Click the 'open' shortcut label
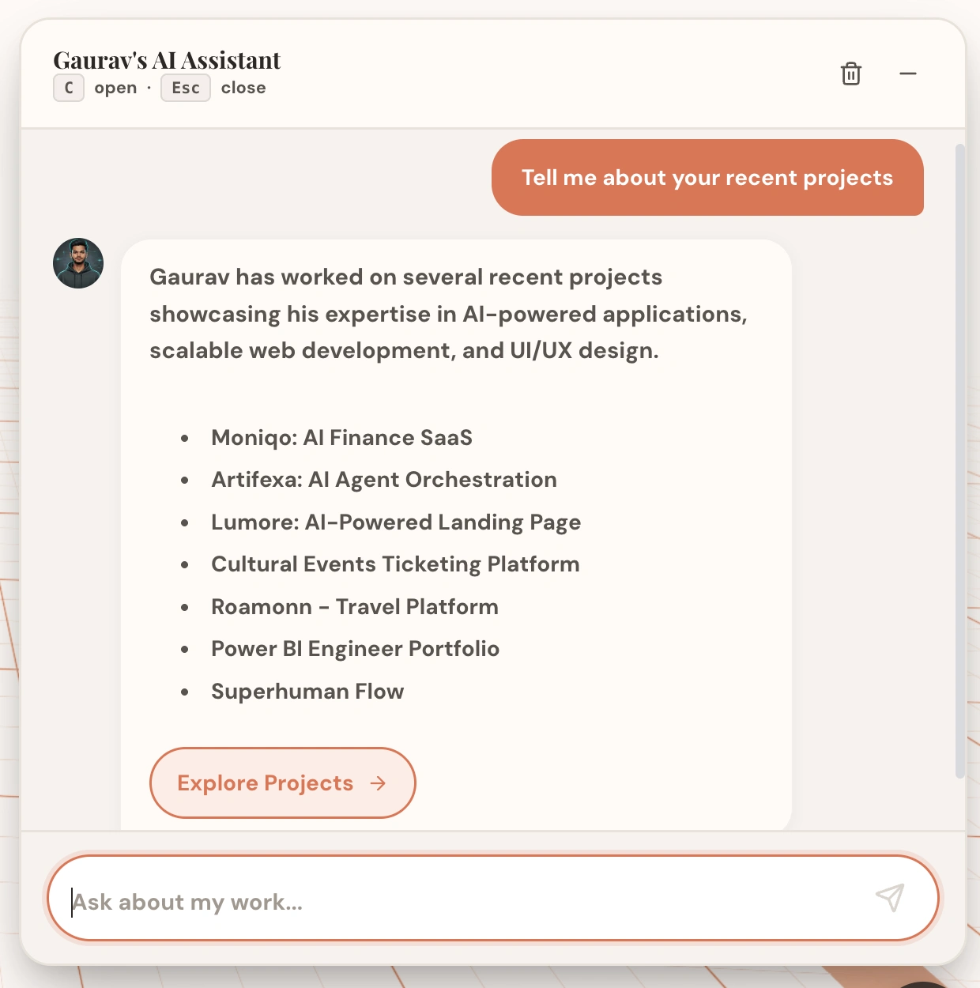 coord(115,88)
